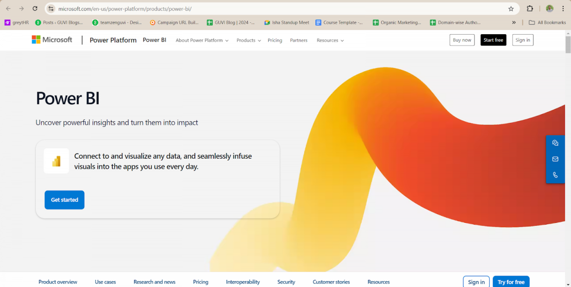The image size is (571, 287).
Task: Click the Power BI header link
Action: click(x=155, y=40)
